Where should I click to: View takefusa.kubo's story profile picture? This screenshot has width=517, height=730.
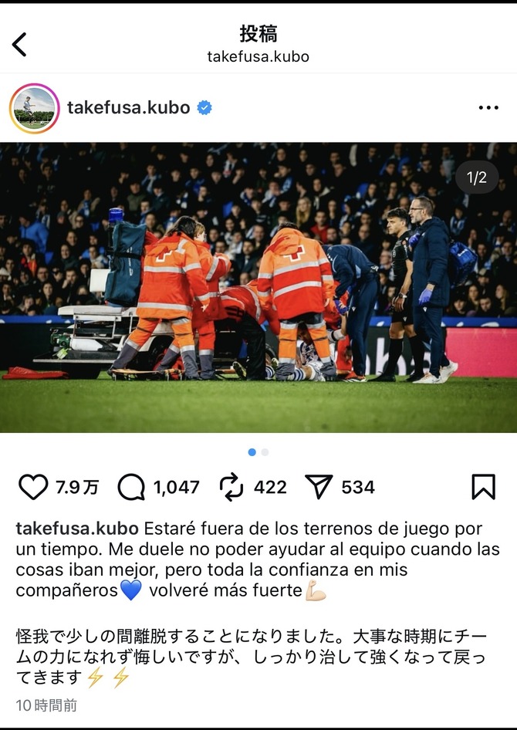(35, 109)
